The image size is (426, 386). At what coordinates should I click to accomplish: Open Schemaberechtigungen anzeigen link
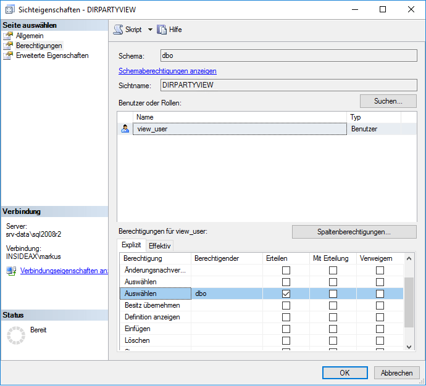(x=167, y=71)
